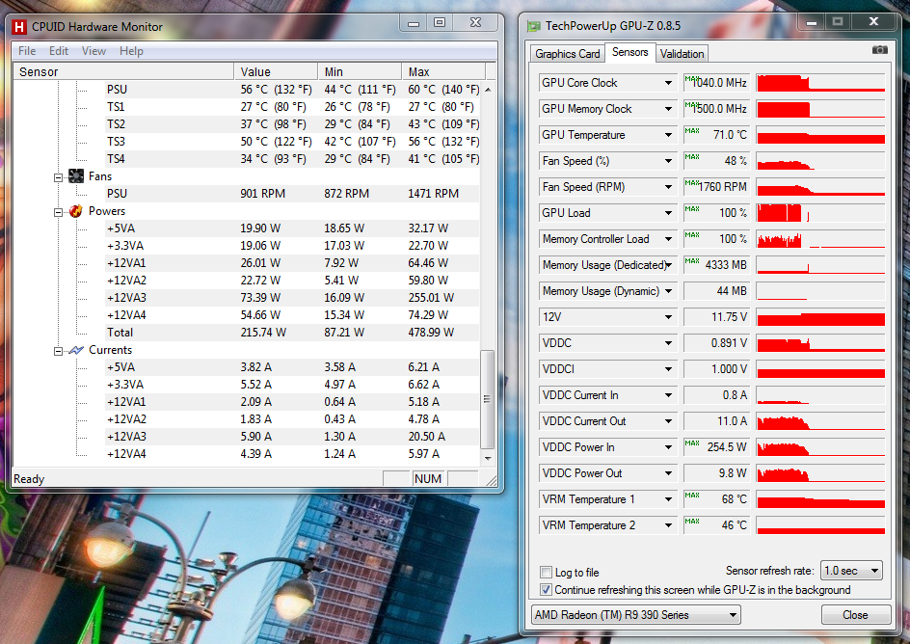Click the Sensor column header
The width and height of the screenshot is (910, 644).
point(123,72)
